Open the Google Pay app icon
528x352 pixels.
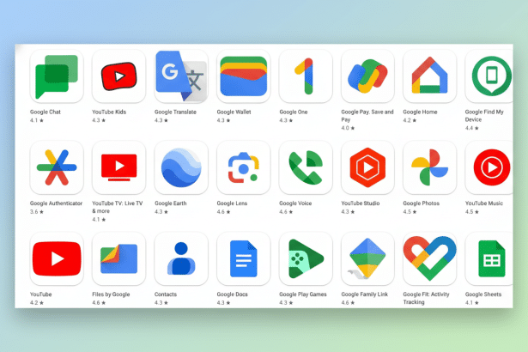pyautogui.click(x=367, y=76)
